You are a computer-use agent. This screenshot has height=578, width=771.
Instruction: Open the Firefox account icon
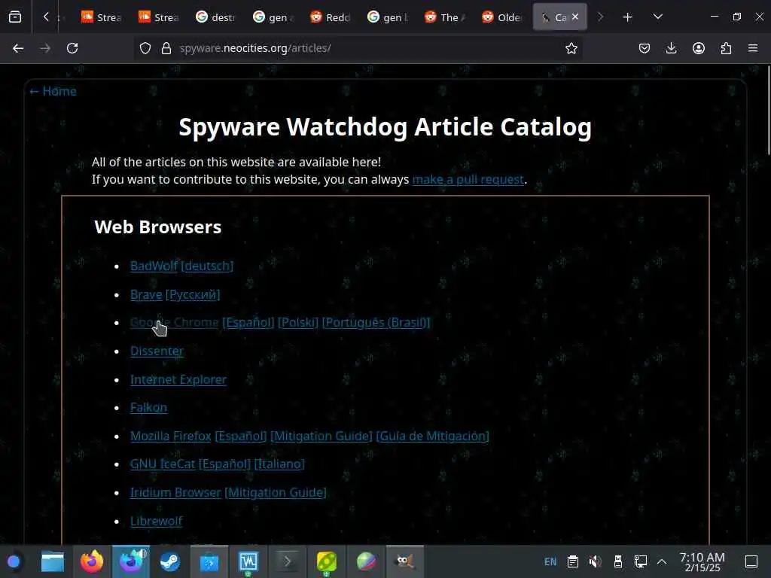point(699,48)
